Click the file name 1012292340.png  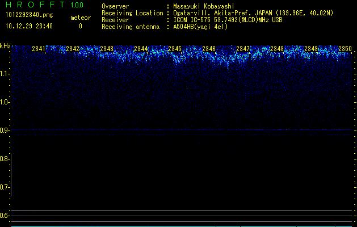pos(30,15)
